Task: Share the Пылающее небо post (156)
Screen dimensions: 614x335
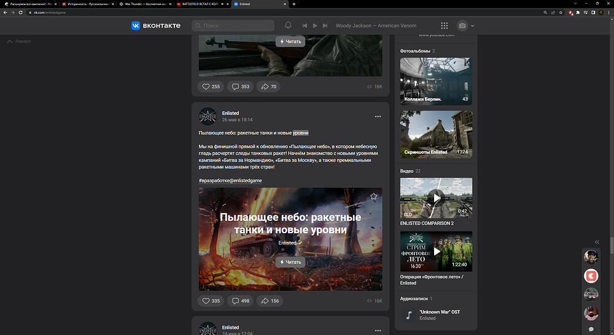Action: coord(270,301)
